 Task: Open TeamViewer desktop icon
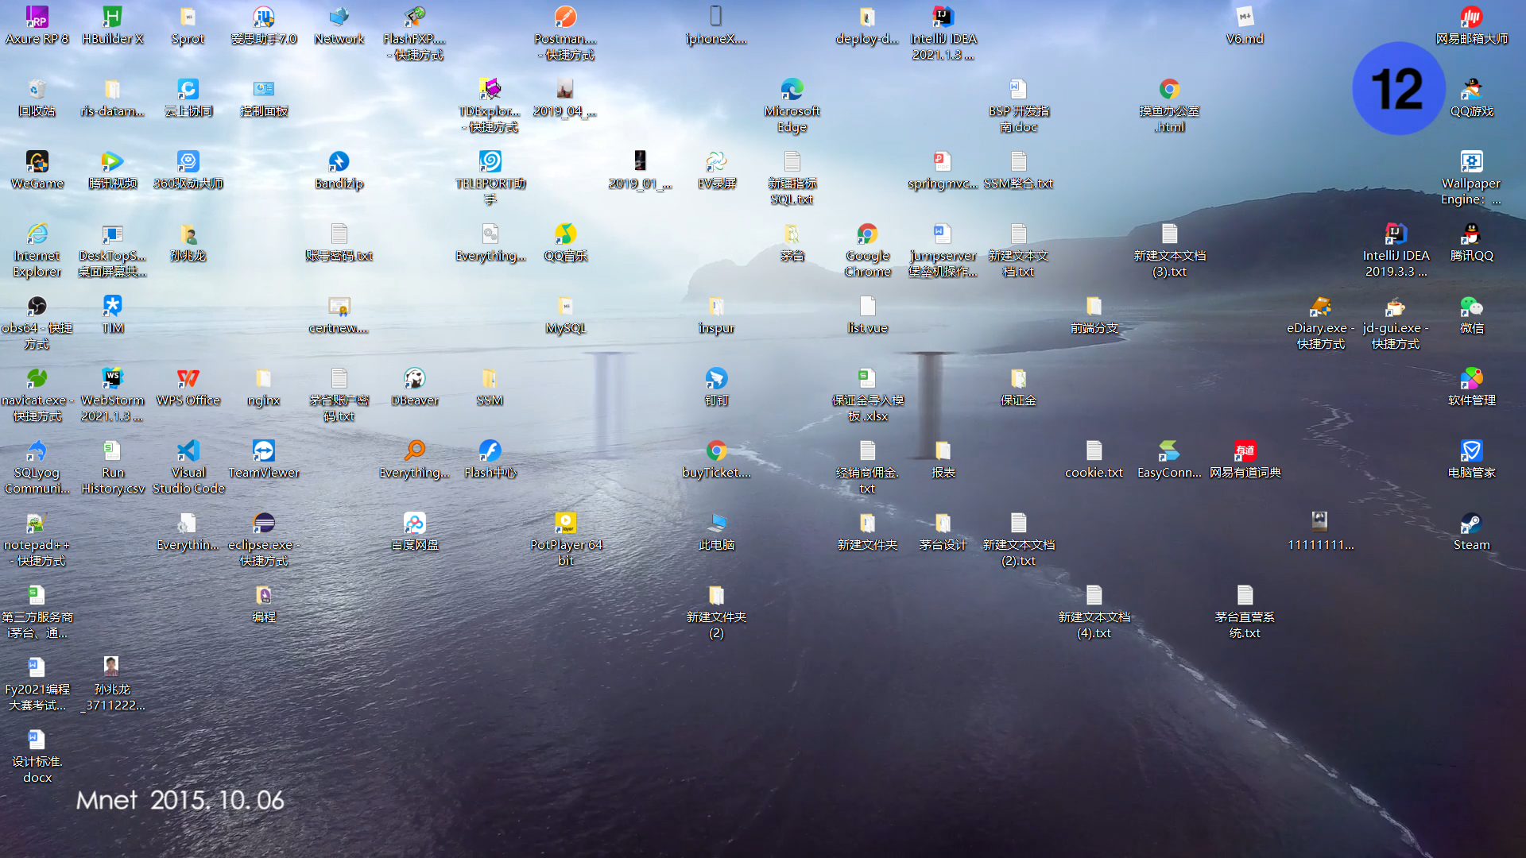(x=264, y=460)
